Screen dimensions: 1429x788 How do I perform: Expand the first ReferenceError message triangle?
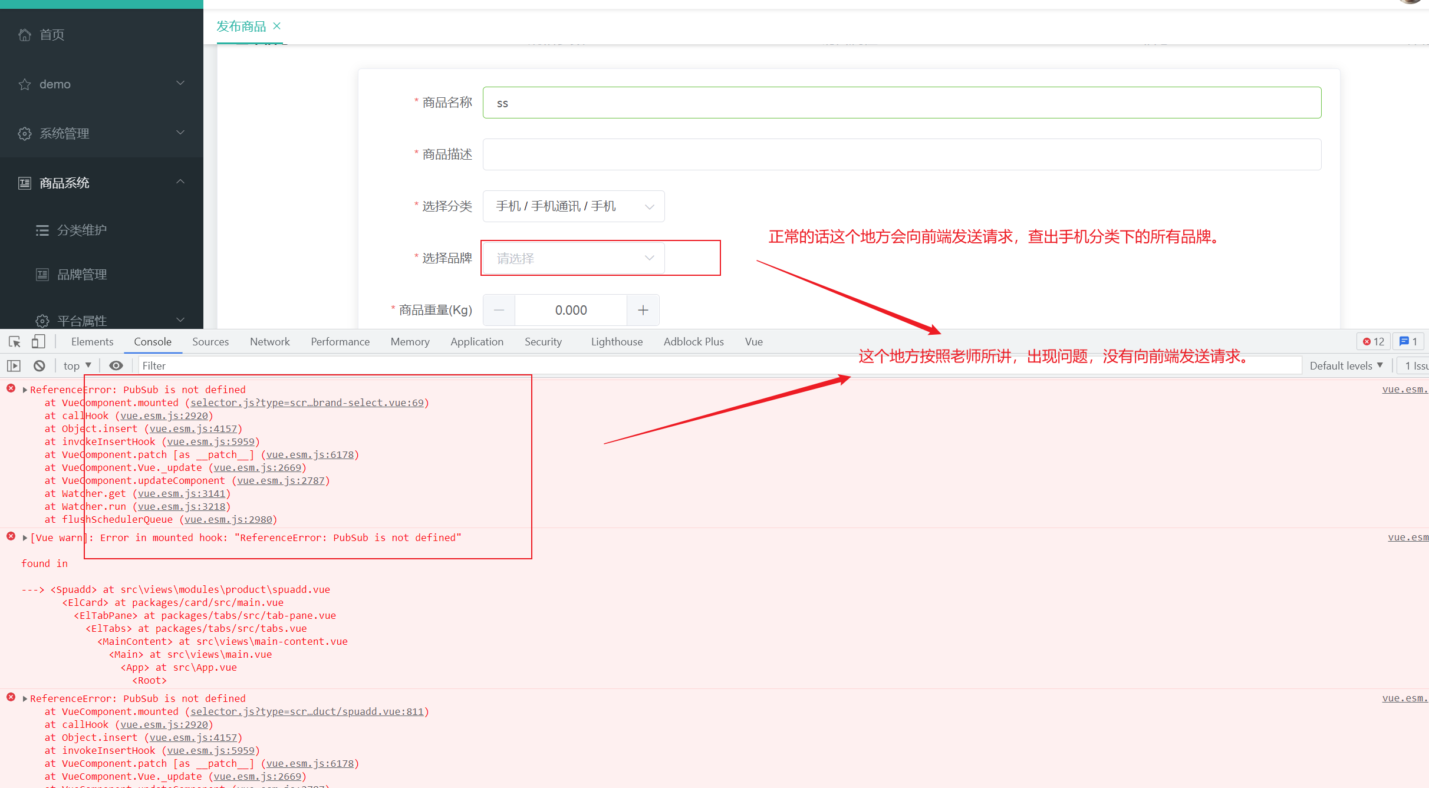(x=25, y=390)
